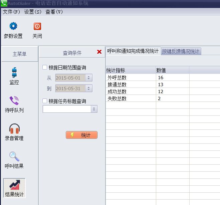The image size is (220, 205).
Task: Open the 监控 monitoring panel
Action: [14, 73]
